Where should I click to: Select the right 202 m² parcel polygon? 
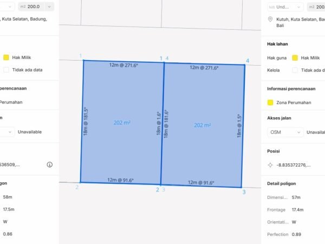(x=202, y=125)
